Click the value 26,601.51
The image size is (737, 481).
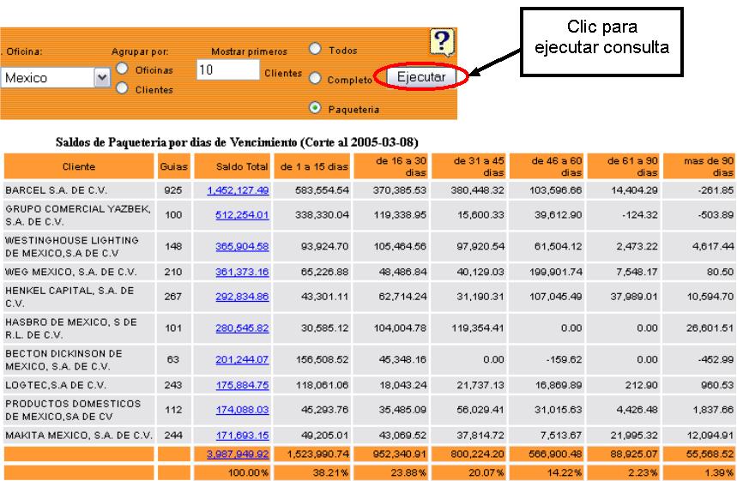pos(710,328)
